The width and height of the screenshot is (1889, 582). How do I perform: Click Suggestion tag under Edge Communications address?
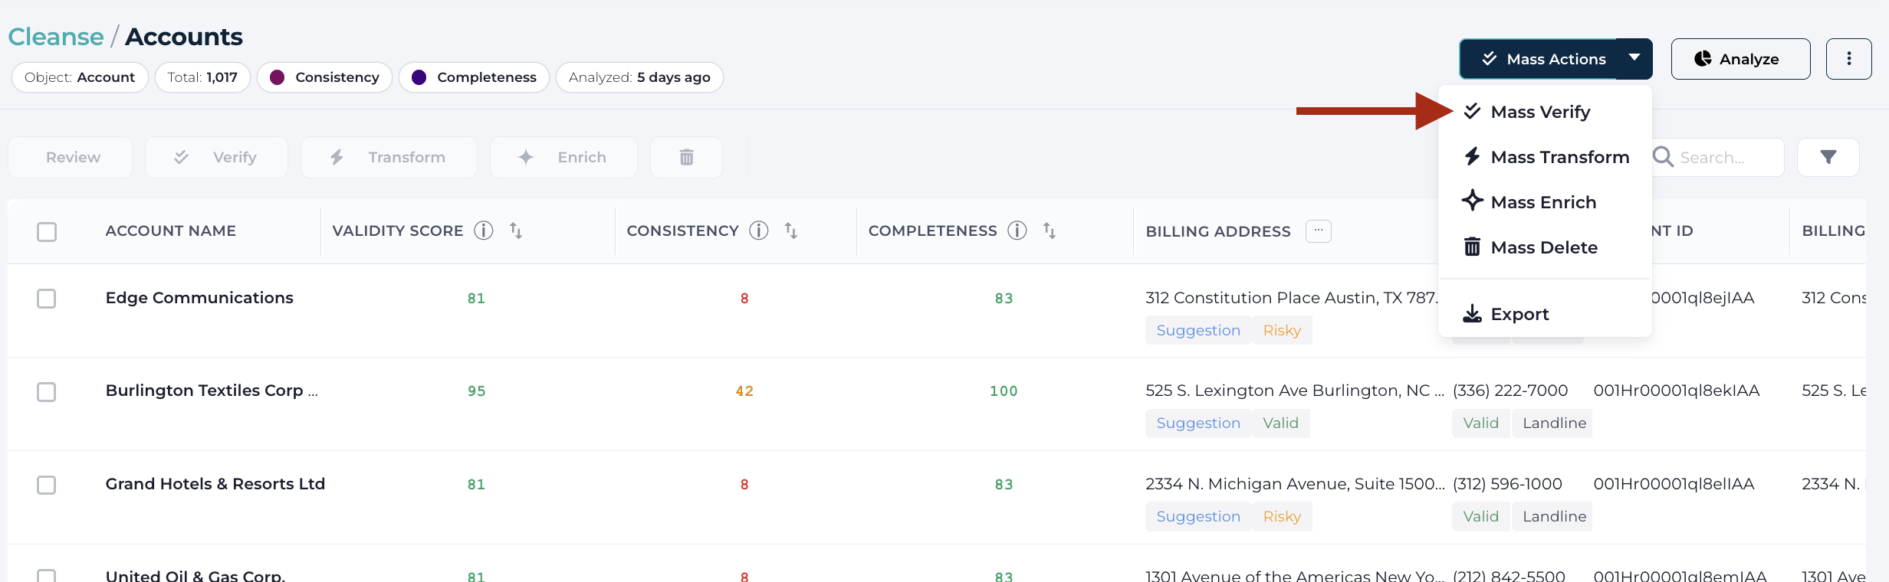1198,331
